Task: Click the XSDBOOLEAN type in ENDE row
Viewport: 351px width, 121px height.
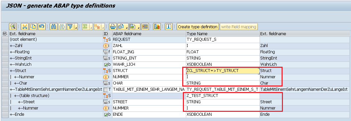Action: tap(223, 114)
